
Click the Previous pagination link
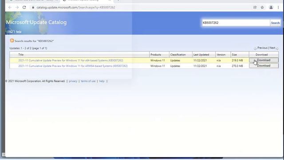click(x=262, y=48)
